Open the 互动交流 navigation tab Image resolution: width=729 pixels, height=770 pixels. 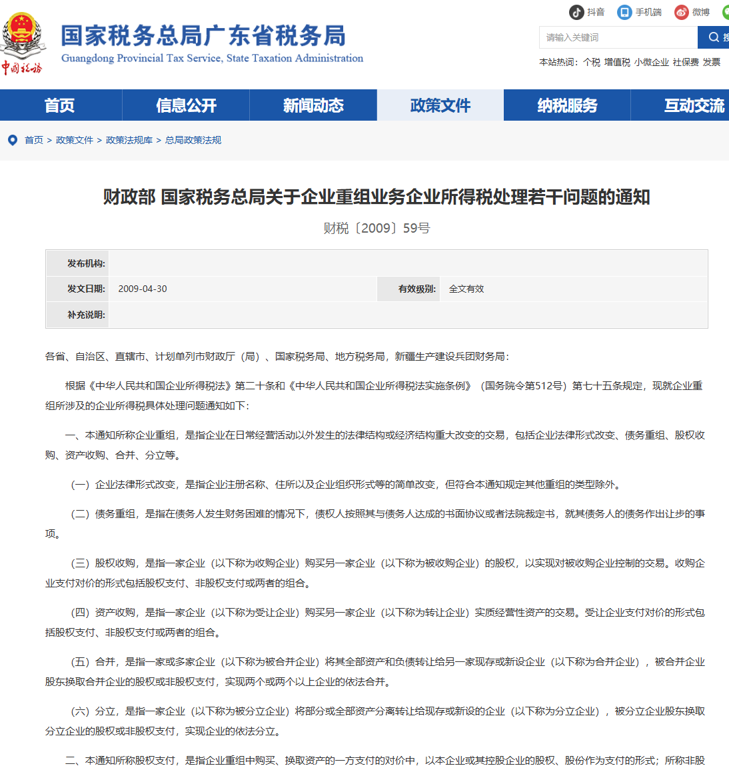693,105
